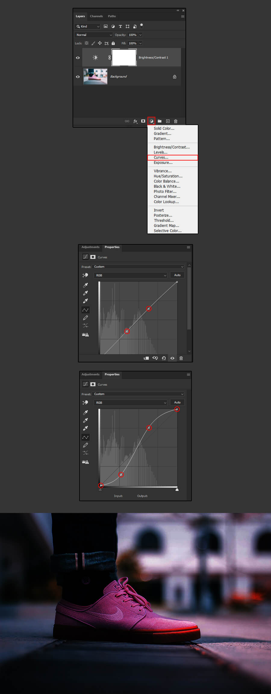The width and height of the screenshot is (271, 694).
Task: Click on-image adjustment hand tool in upper Curves panel
Action: tap(85, 275)
